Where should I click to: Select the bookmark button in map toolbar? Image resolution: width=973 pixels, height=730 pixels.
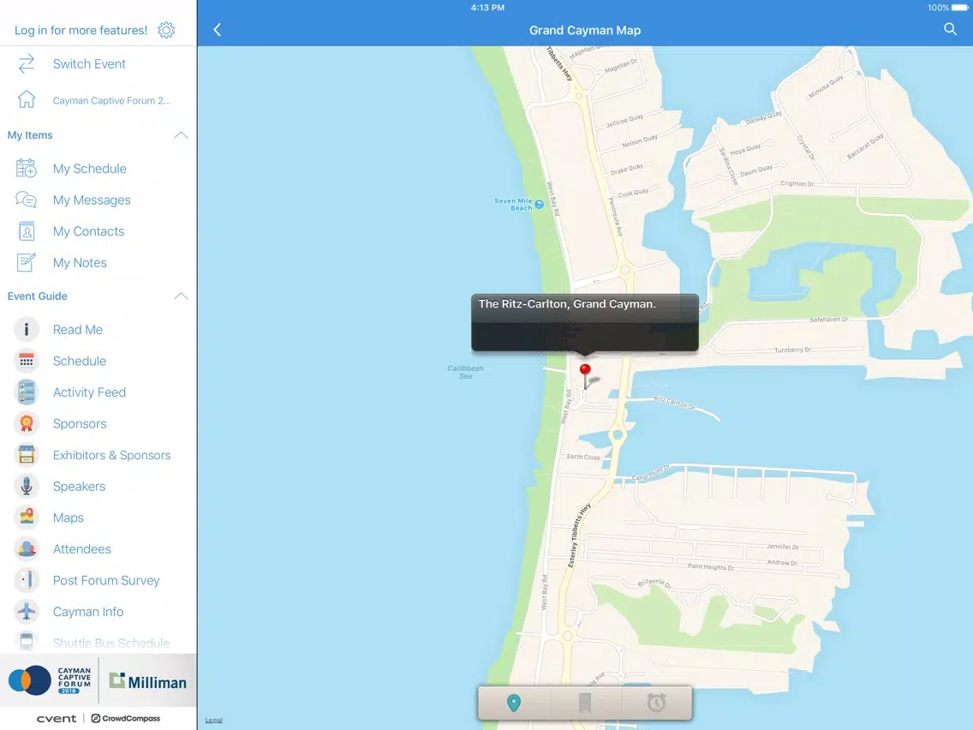[584, 703]
